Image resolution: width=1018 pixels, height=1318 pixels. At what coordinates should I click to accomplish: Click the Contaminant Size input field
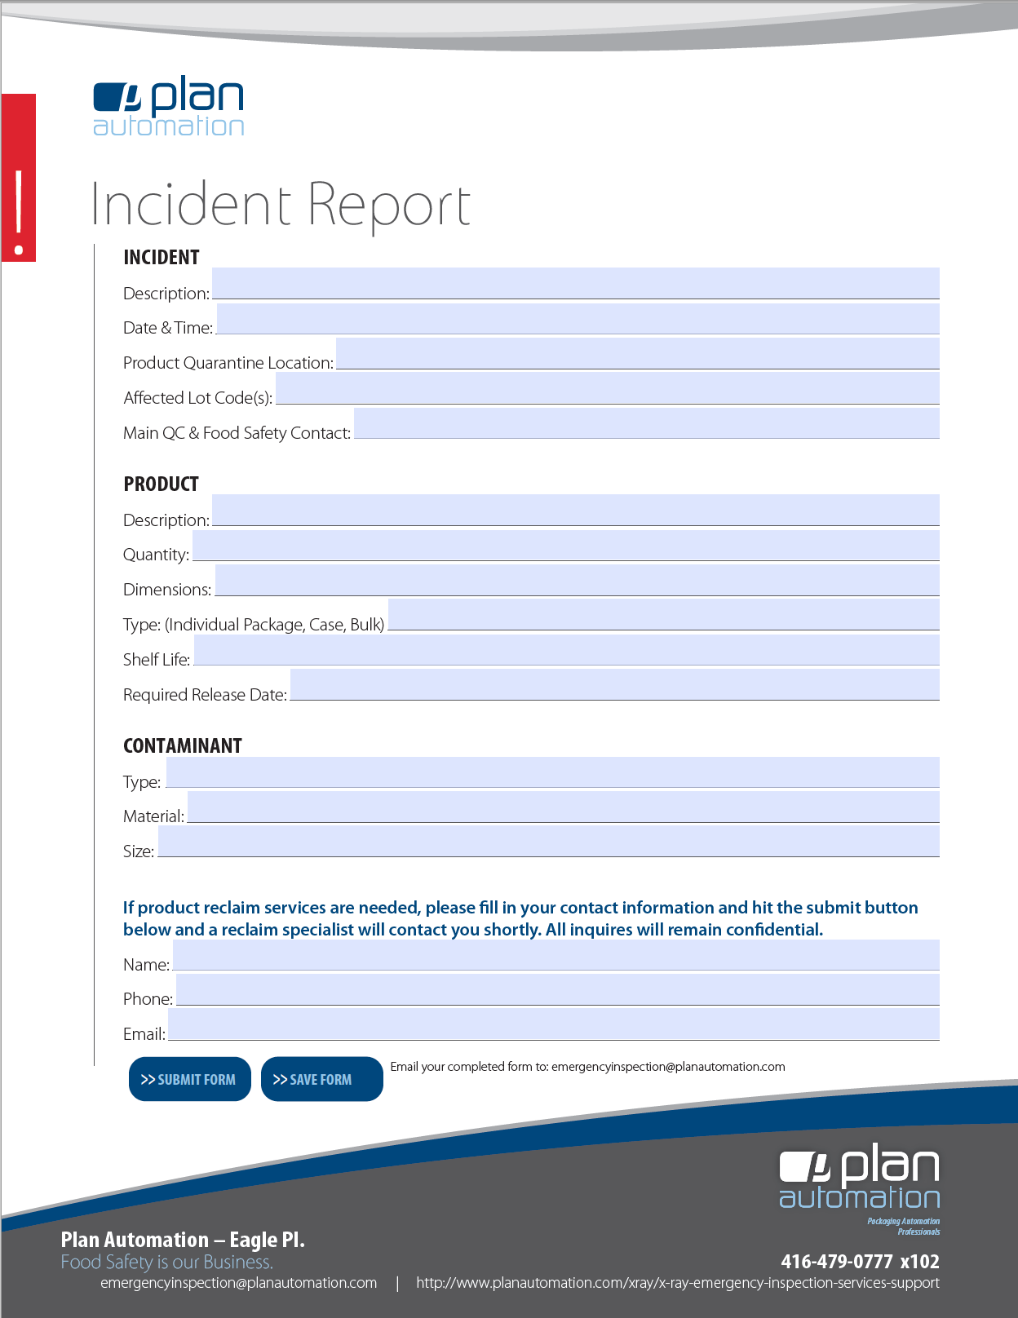(x=549, y=841)
